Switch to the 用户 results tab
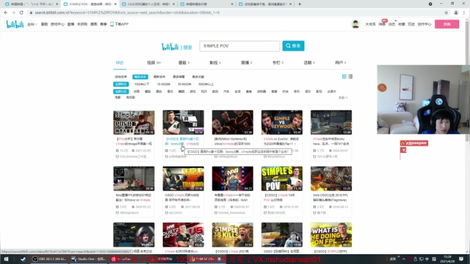This screenshot has width=470, height=264. point(340,62)
